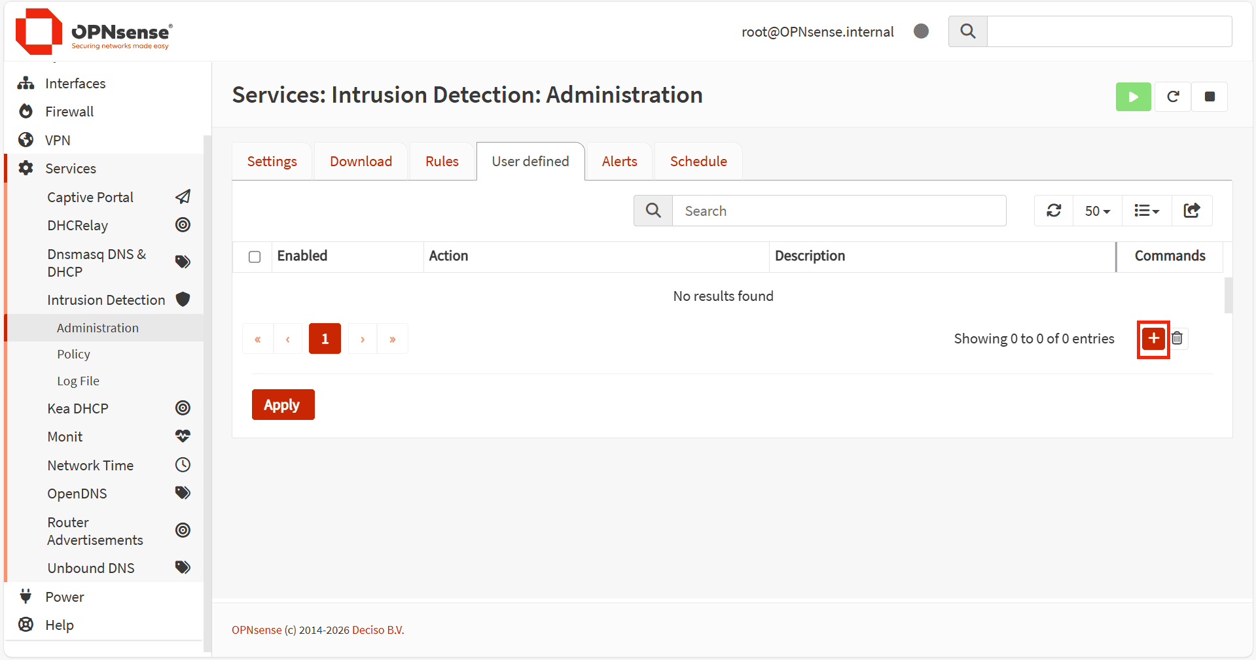The height and width of the screenshot is (660, 1256).
Task: Focus the rules Search field
Action: [x=838, y=211]
